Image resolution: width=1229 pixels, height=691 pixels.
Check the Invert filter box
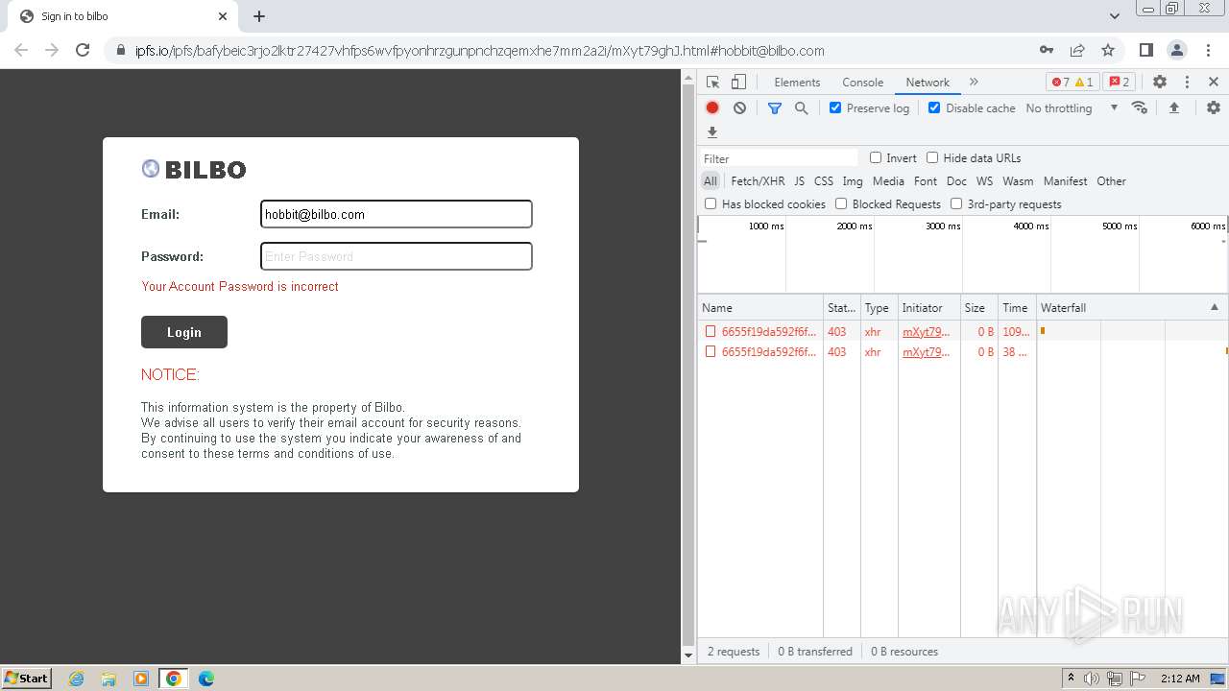pos(876,157)
